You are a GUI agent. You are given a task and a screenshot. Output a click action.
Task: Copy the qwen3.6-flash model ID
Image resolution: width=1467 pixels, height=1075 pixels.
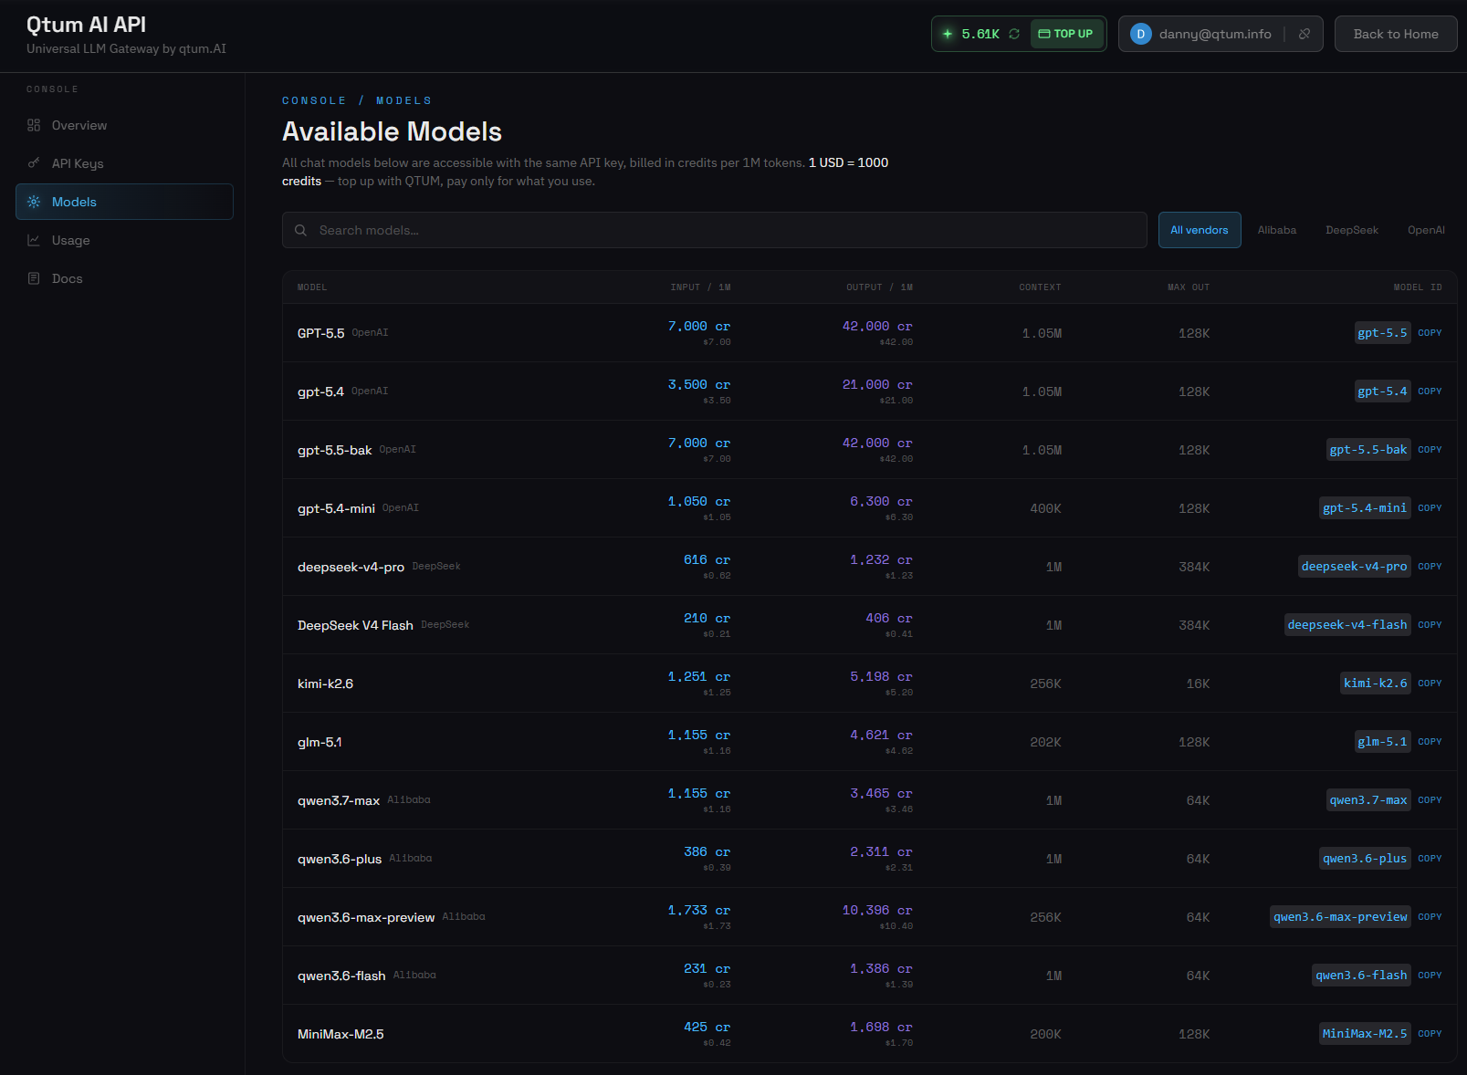1430,976
